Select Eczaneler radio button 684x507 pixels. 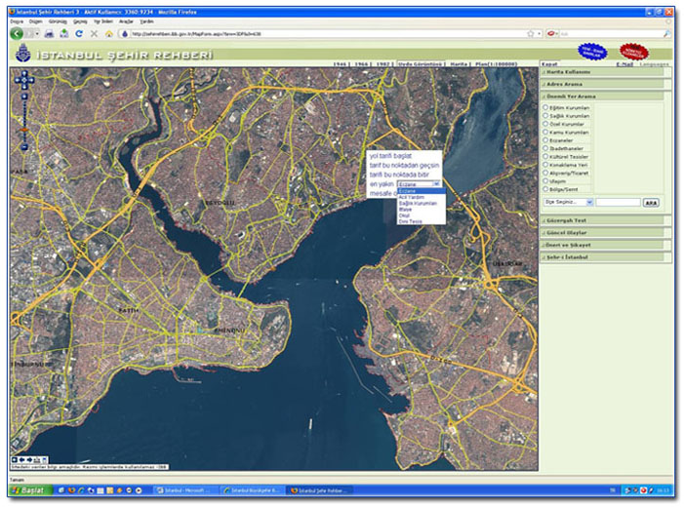pyautogui.click(x=545, y=140)
